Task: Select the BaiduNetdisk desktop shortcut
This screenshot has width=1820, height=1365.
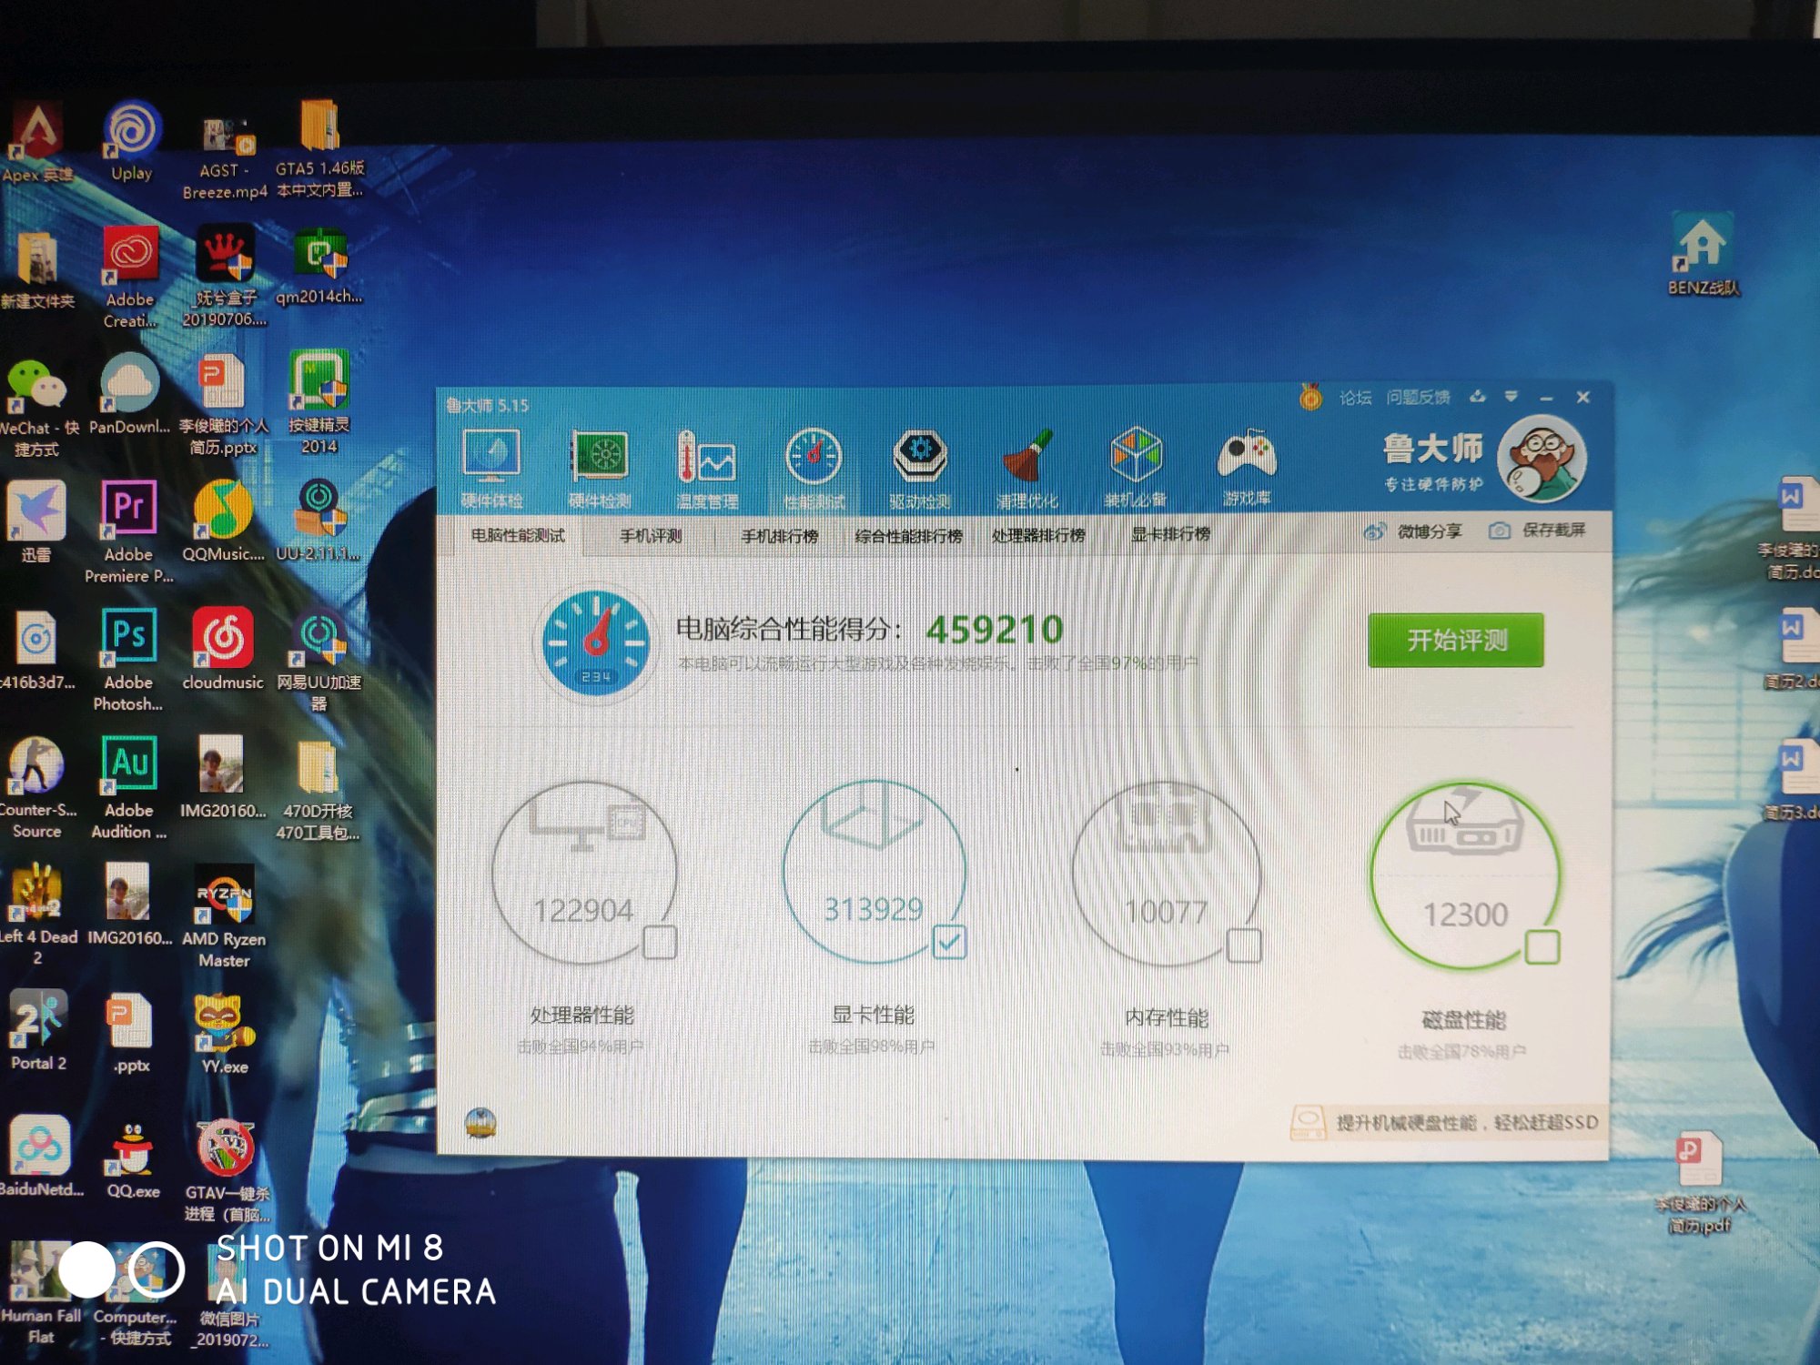Action: pos(40,1156)
